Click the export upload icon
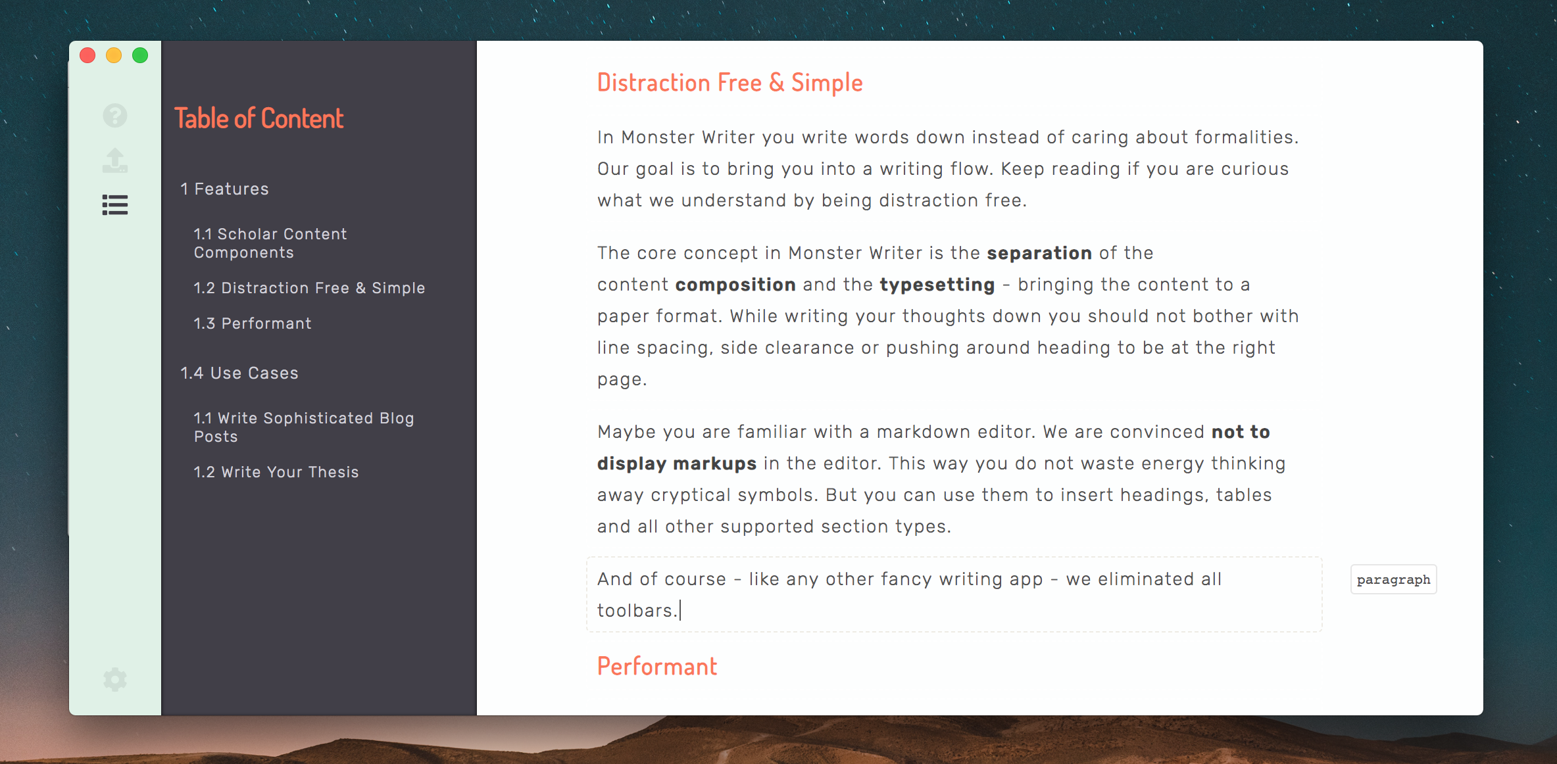The height and width of the screenshot is (764, 1557). coord(115,160)
